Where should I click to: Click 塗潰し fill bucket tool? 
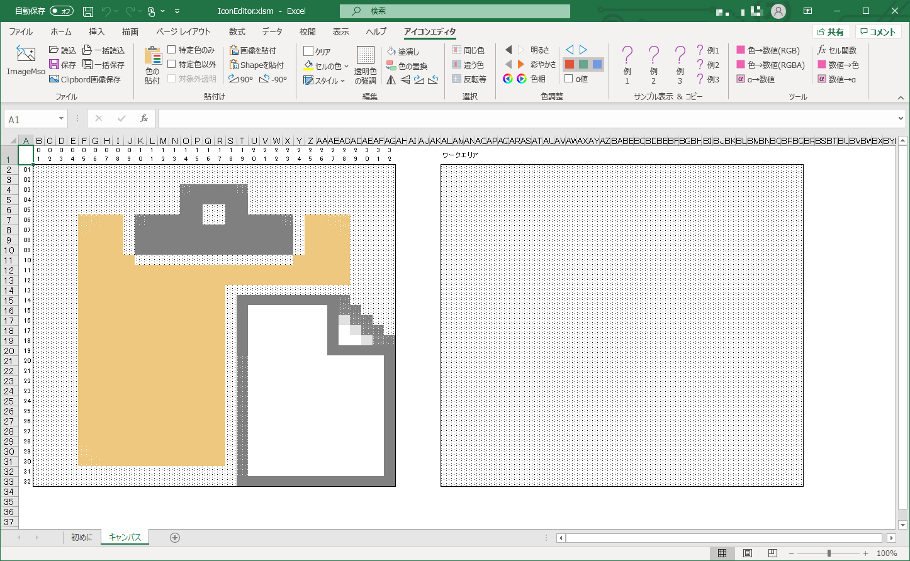click(403, 52)
